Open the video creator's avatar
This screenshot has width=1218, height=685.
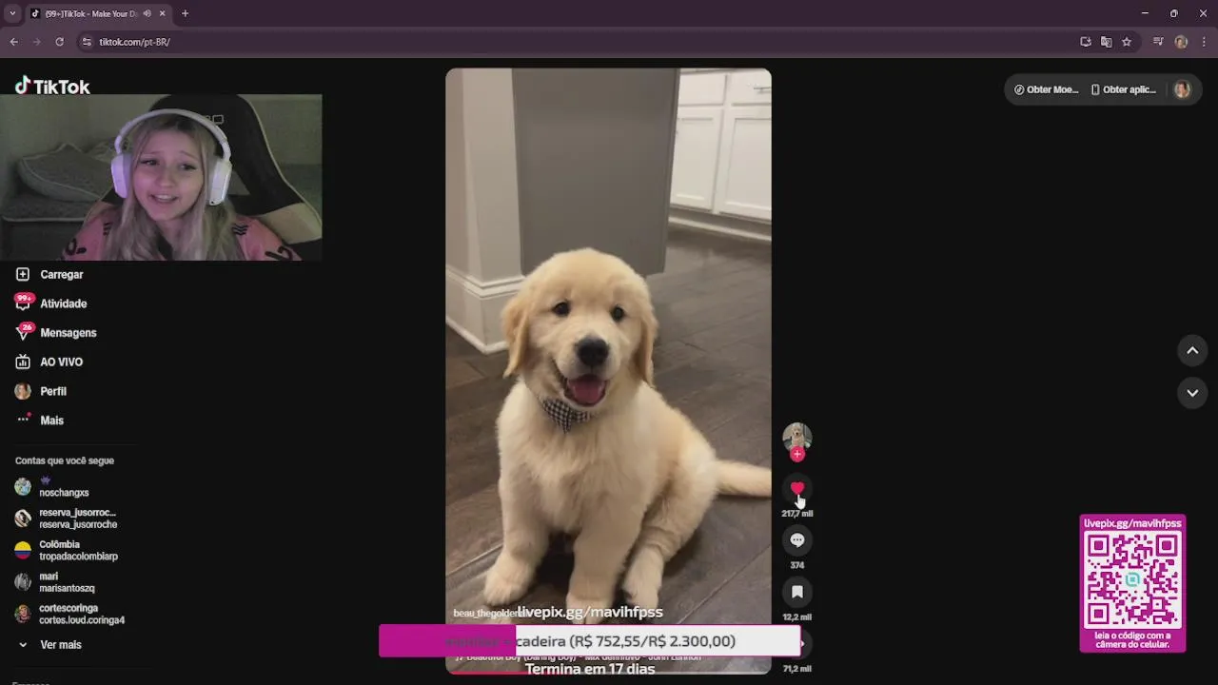point(797,437)
